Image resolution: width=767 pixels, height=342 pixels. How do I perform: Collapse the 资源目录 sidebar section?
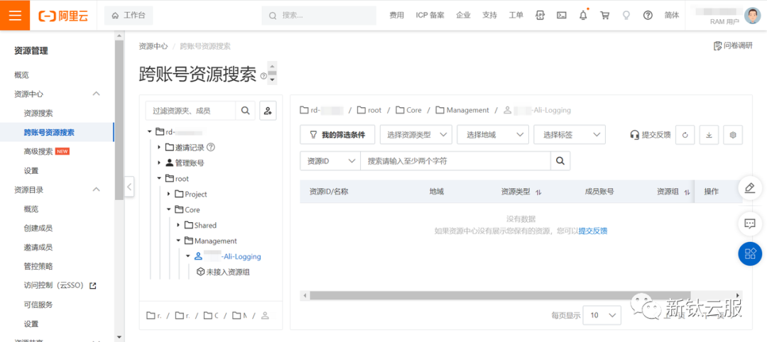click(97, 189)
